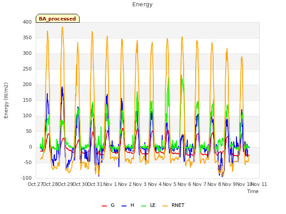The image size is (286, 214).
Task: Click the 350 y-axis tick label
Action: [x=27, y=37]
